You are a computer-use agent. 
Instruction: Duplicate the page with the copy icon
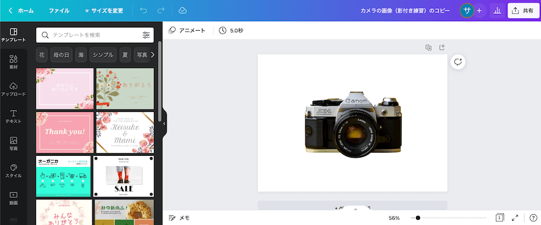(x=429, y=48)
